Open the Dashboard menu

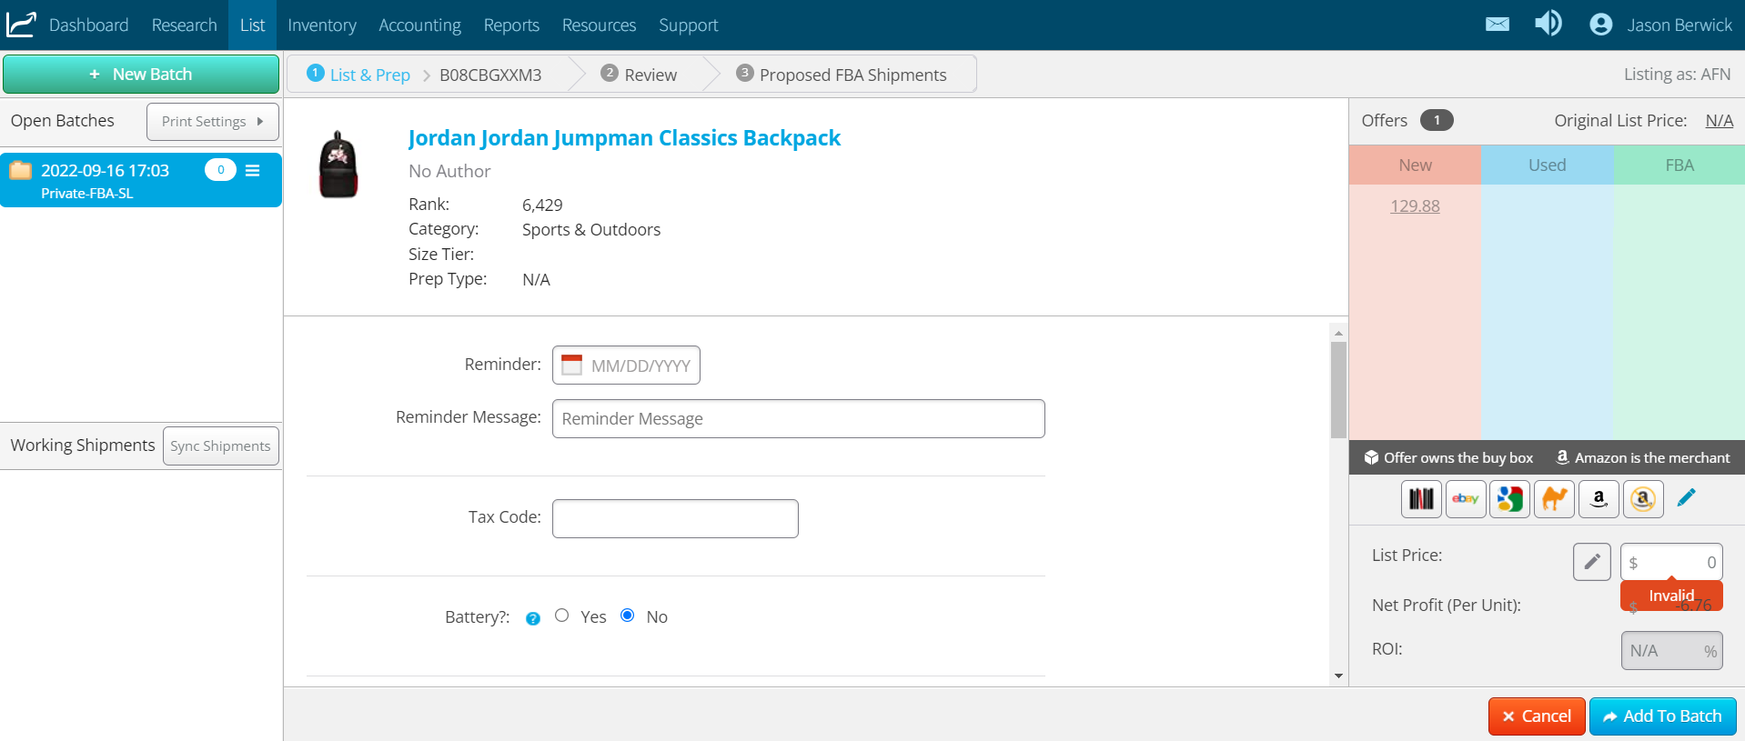click(x=89, y=25)
